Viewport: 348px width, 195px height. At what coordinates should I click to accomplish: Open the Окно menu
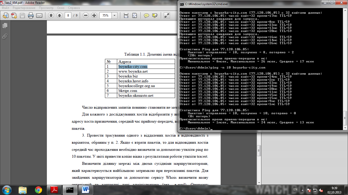[x=61, y=8]
